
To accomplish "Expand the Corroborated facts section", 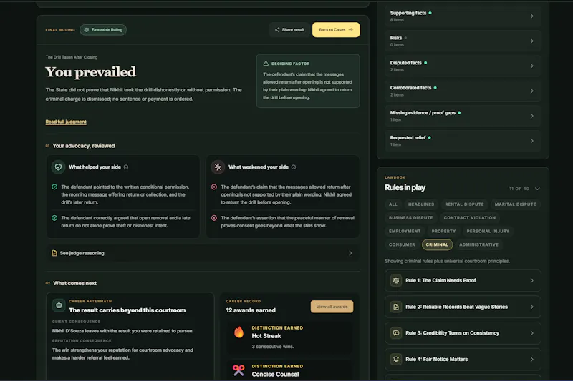I will coord(463,91).
